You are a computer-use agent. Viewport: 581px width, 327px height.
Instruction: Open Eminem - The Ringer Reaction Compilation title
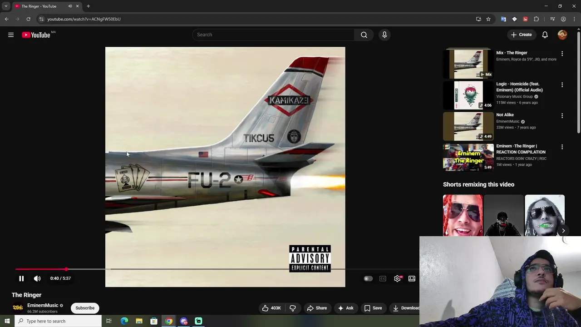521,149
